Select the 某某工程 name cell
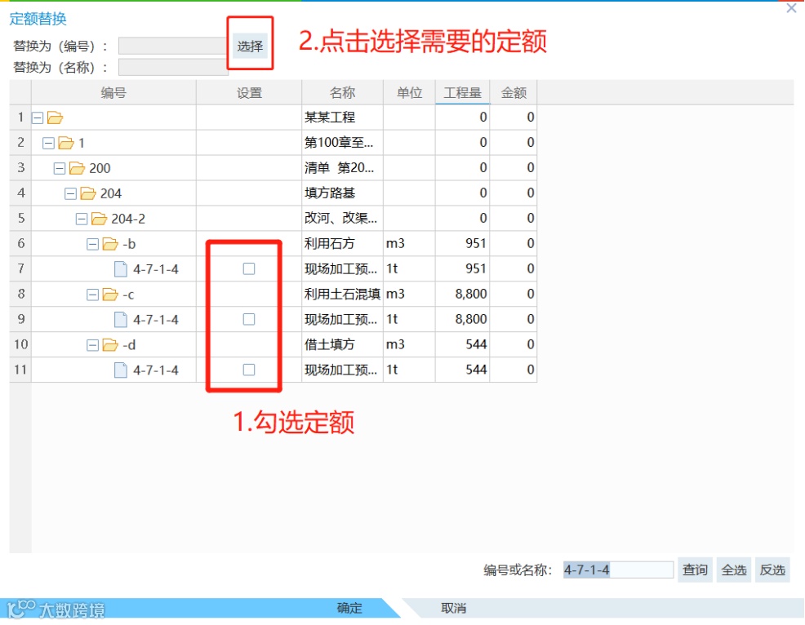The image size is (805, 625). 342,117
